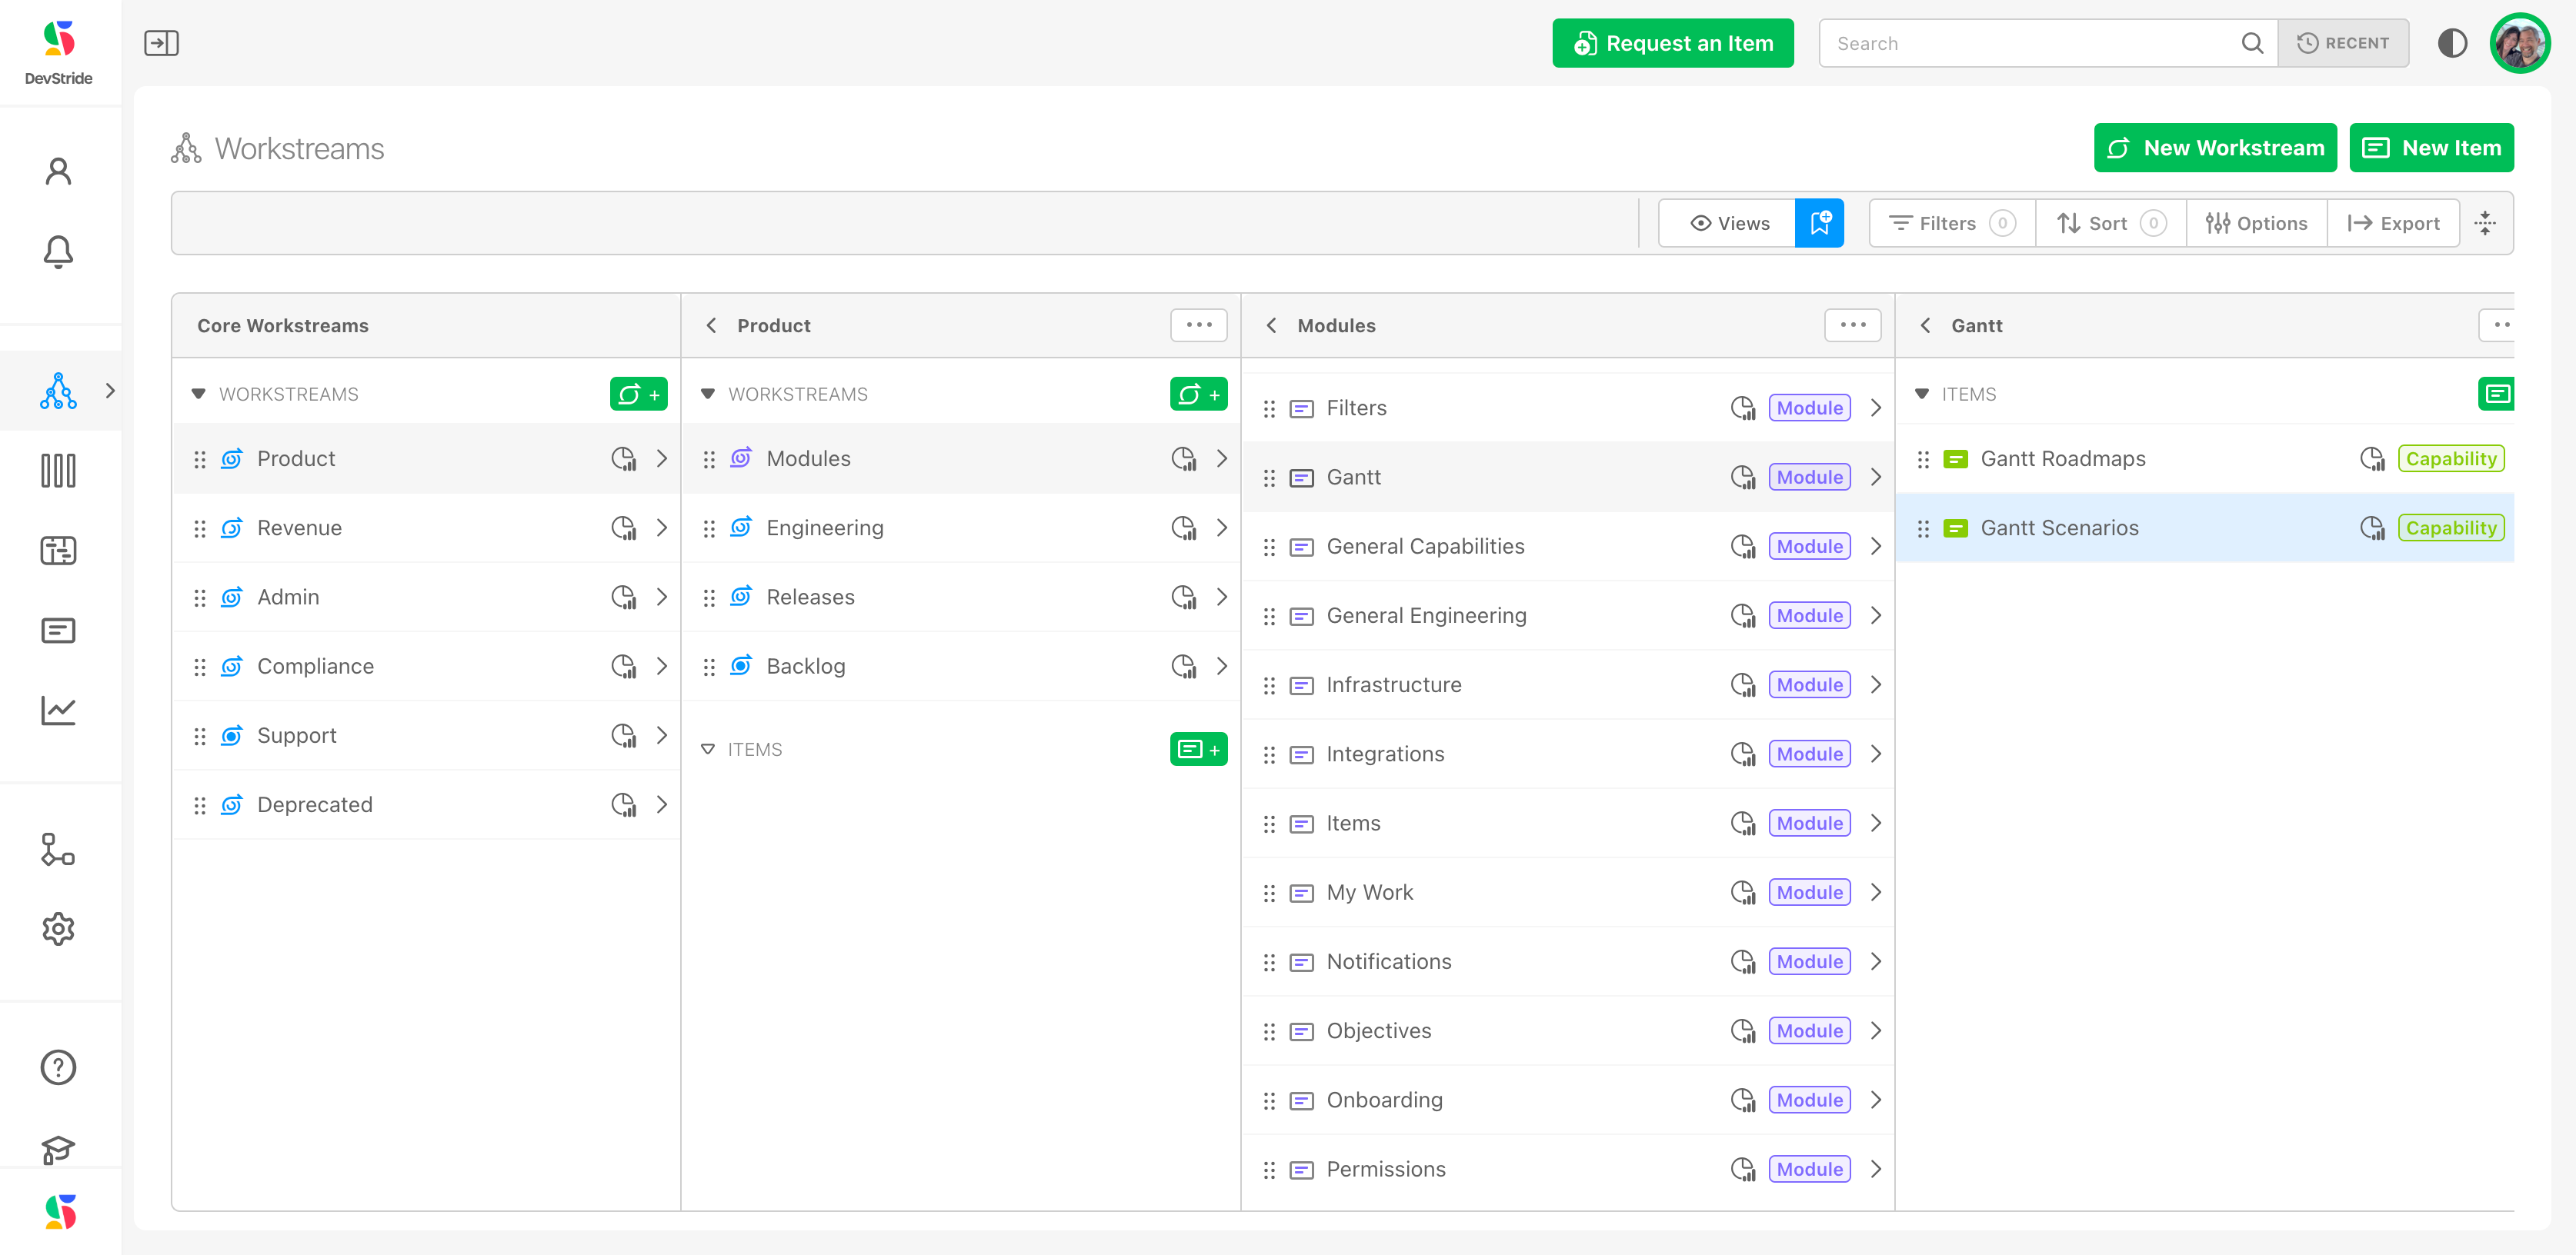Image resolution: width=2576 pixels, height=1255 pixels.
Task: Expand the ITEMS section under Product
Action: 708,750
